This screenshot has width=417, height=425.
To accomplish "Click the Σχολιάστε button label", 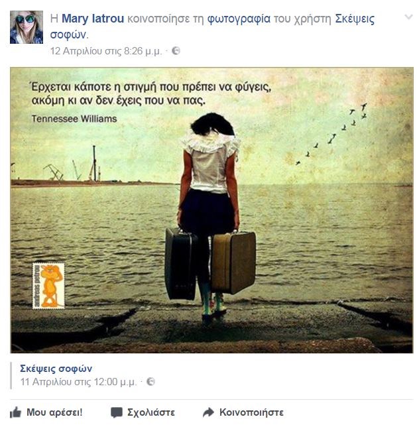I will [x=151, y=412].
